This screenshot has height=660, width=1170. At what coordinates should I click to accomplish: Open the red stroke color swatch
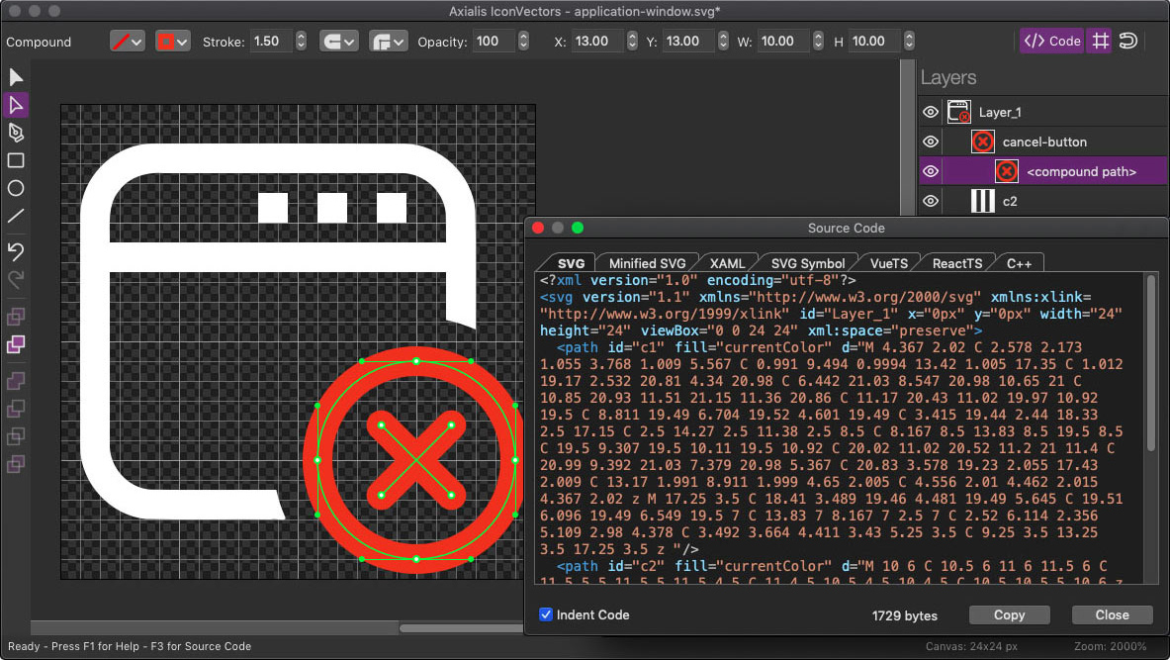tap(172, 42)
